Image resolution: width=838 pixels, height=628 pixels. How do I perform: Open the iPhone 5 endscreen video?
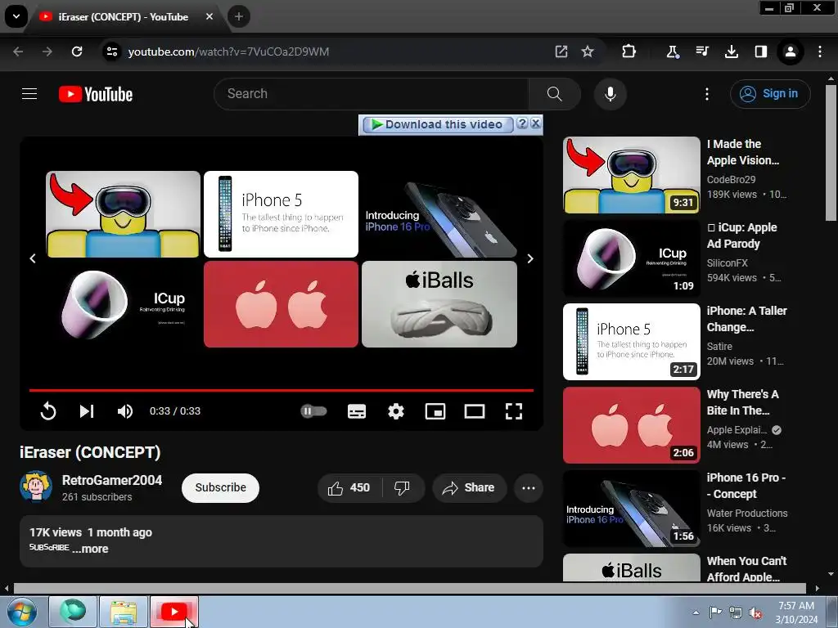(282, 214)
